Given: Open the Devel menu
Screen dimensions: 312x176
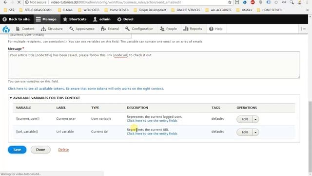Looking at the screenshot, I should [x=125, y=19].
